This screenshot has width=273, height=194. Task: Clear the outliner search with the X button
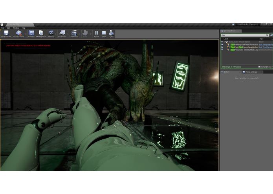coord(267,35)
